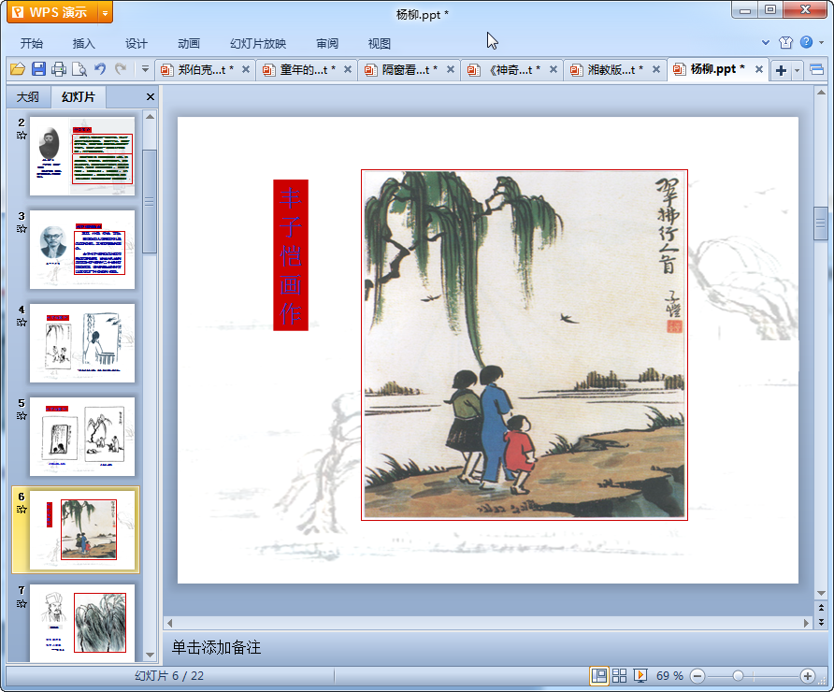Open the 动画 menu tab
Viewport: 834px width, 692px height.
coord(189,44)
